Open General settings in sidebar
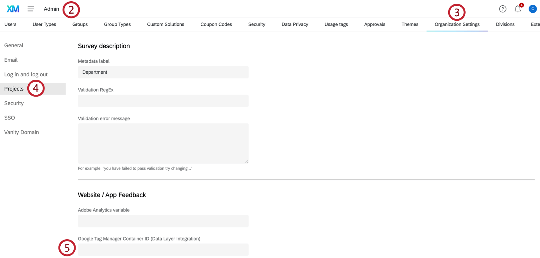The width and height of the screenshot is (540, 258). (14, 45)
